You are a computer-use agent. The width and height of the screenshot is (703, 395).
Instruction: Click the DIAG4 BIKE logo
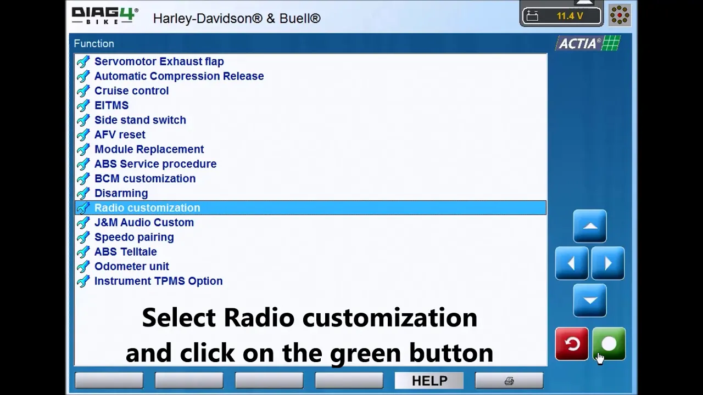[x=105, y=16]
